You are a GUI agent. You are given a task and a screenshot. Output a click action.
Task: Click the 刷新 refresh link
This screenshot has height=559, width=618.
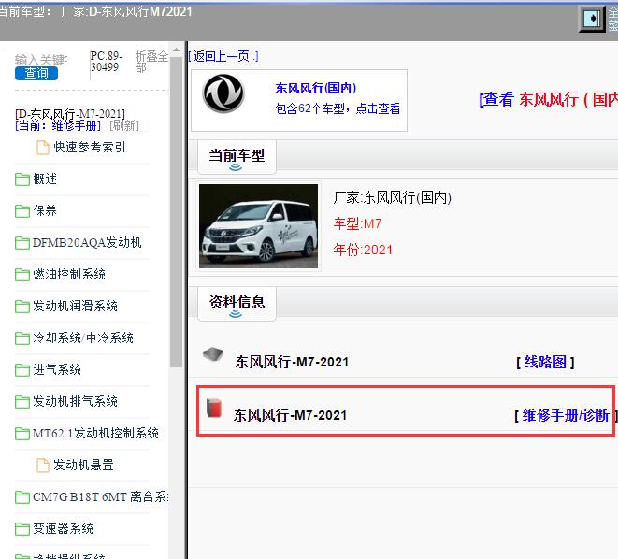coord(124,125)
